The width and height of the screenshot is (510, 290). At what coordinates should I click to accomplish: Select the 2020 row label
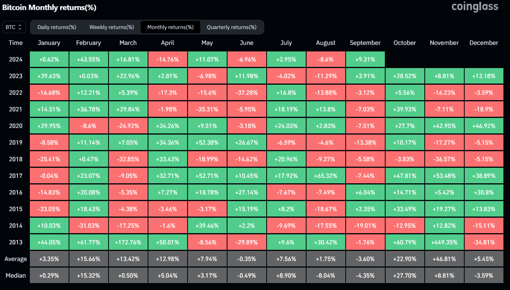tap(16, 126)
